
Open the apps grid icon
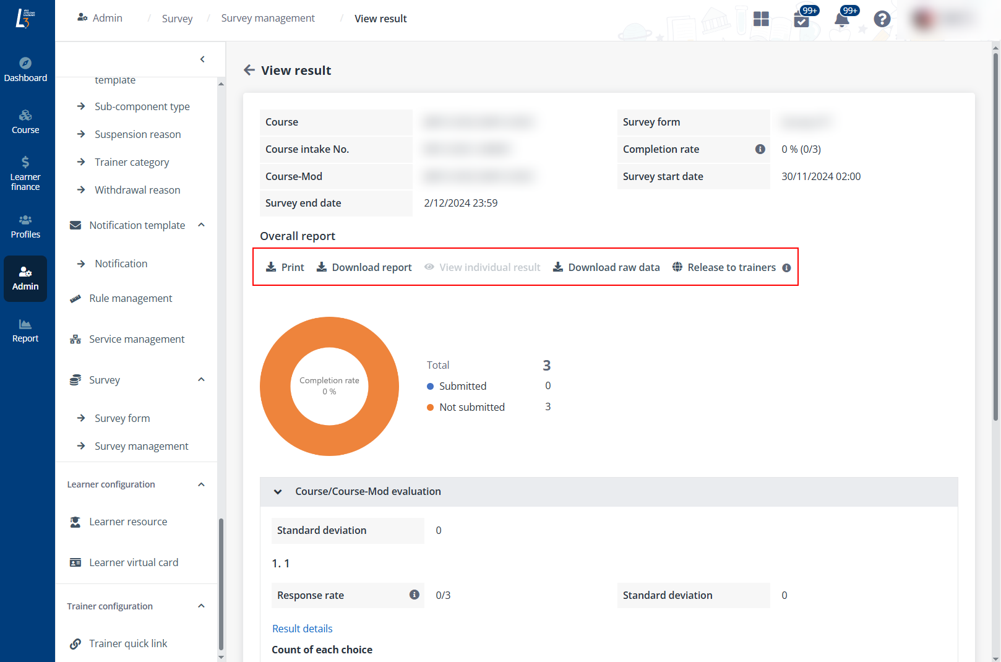[x=761, y=19]
